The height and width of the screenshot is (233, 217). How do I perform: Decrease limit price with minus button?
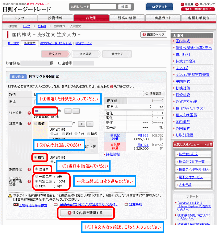coord(90,124)
